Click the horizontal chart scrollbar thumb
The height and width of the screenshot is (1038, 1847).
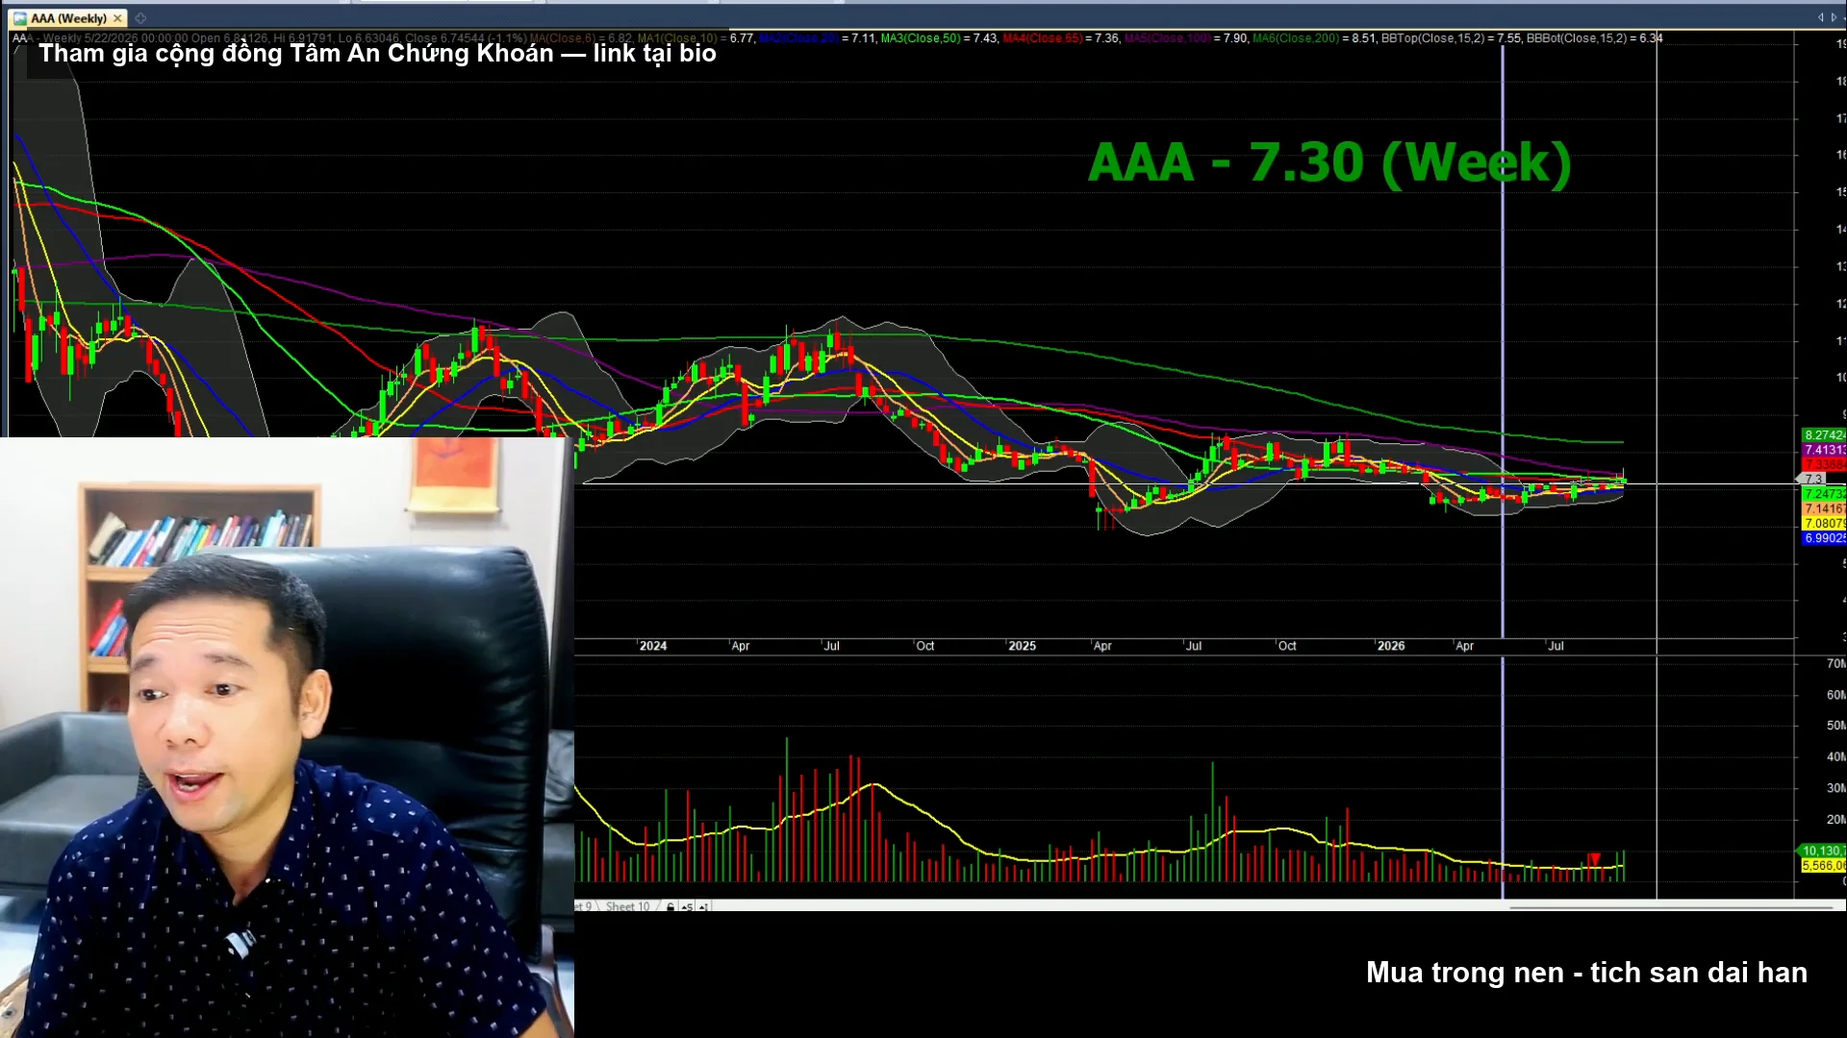pos(1672,906)
